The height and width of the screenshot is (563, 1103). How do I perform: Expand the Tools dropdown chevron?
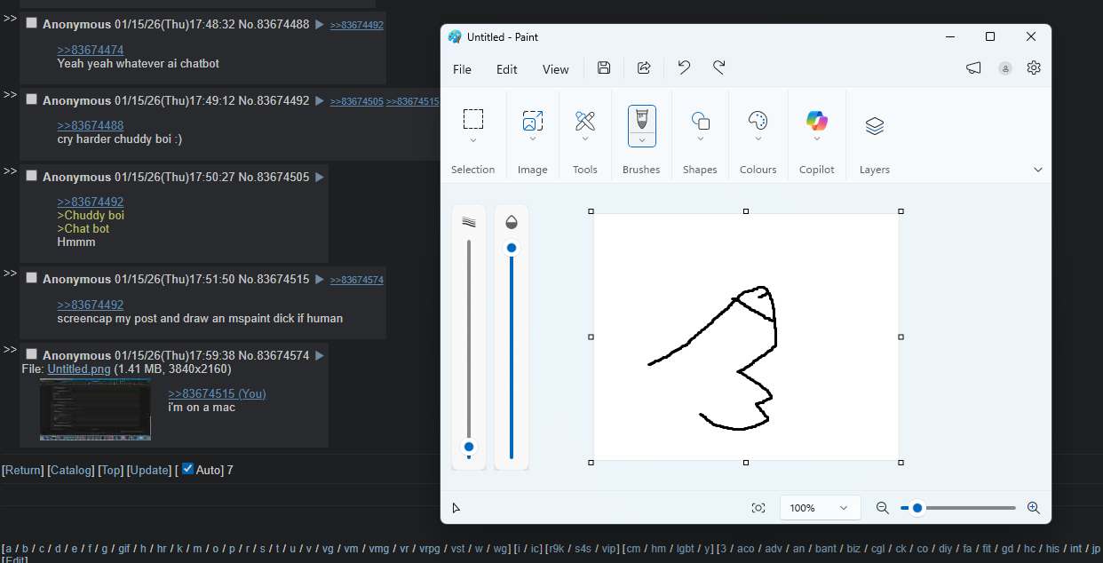pos(585,139)
